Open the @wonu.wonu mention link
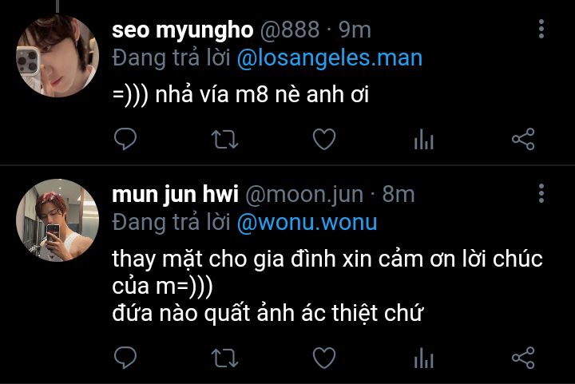The width and height of the screenshot is (575, 384). [307, 223]
